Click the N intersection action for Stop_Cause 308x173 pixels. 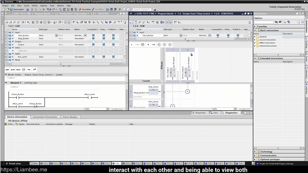pos(187,91)
